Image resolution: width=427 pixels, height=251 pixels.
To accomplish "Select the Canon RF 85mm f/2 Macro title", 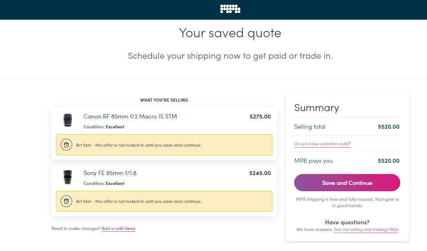I will (x=130, y=116).
